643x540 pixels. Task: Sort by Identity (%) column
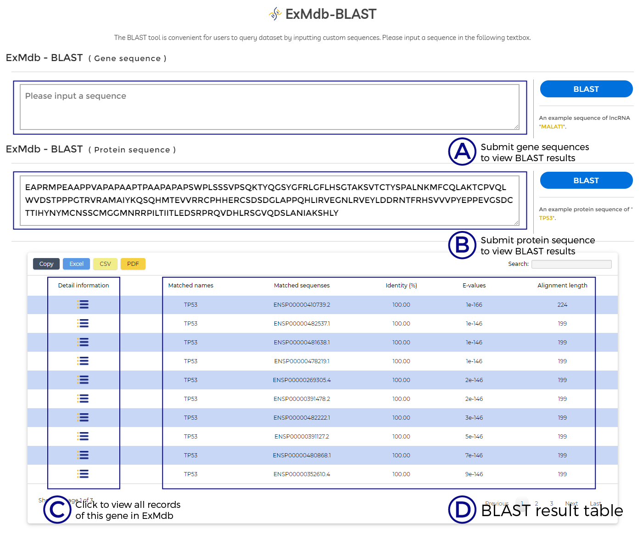(401, 286)
